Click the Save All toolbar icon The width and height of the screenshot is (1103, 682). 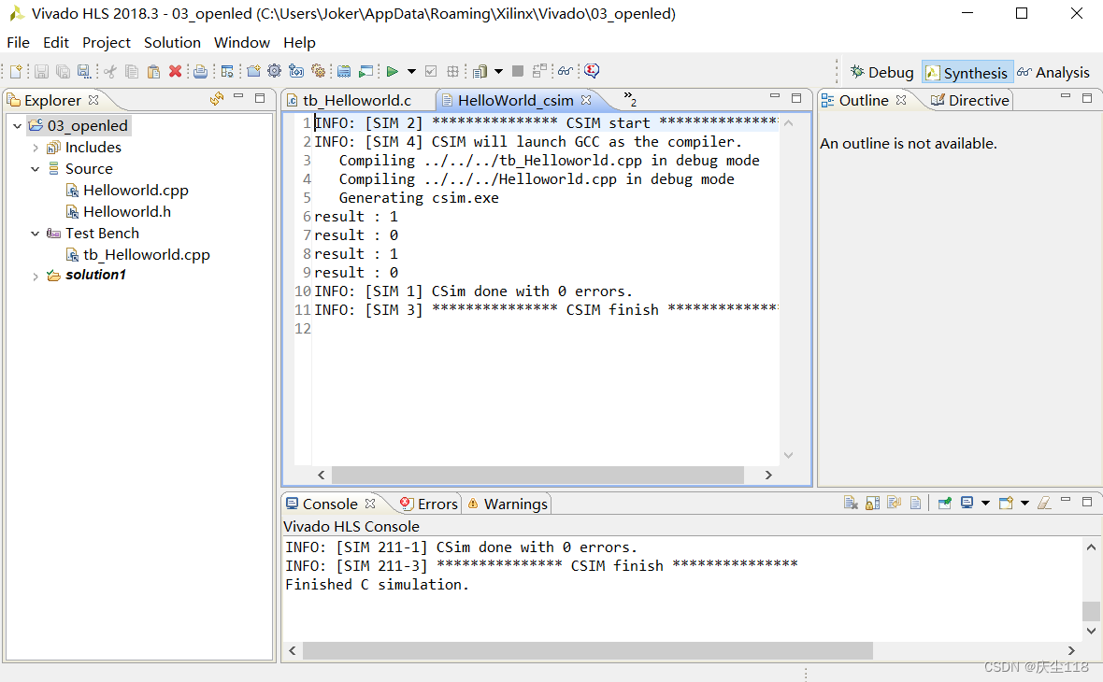(63, 71)
